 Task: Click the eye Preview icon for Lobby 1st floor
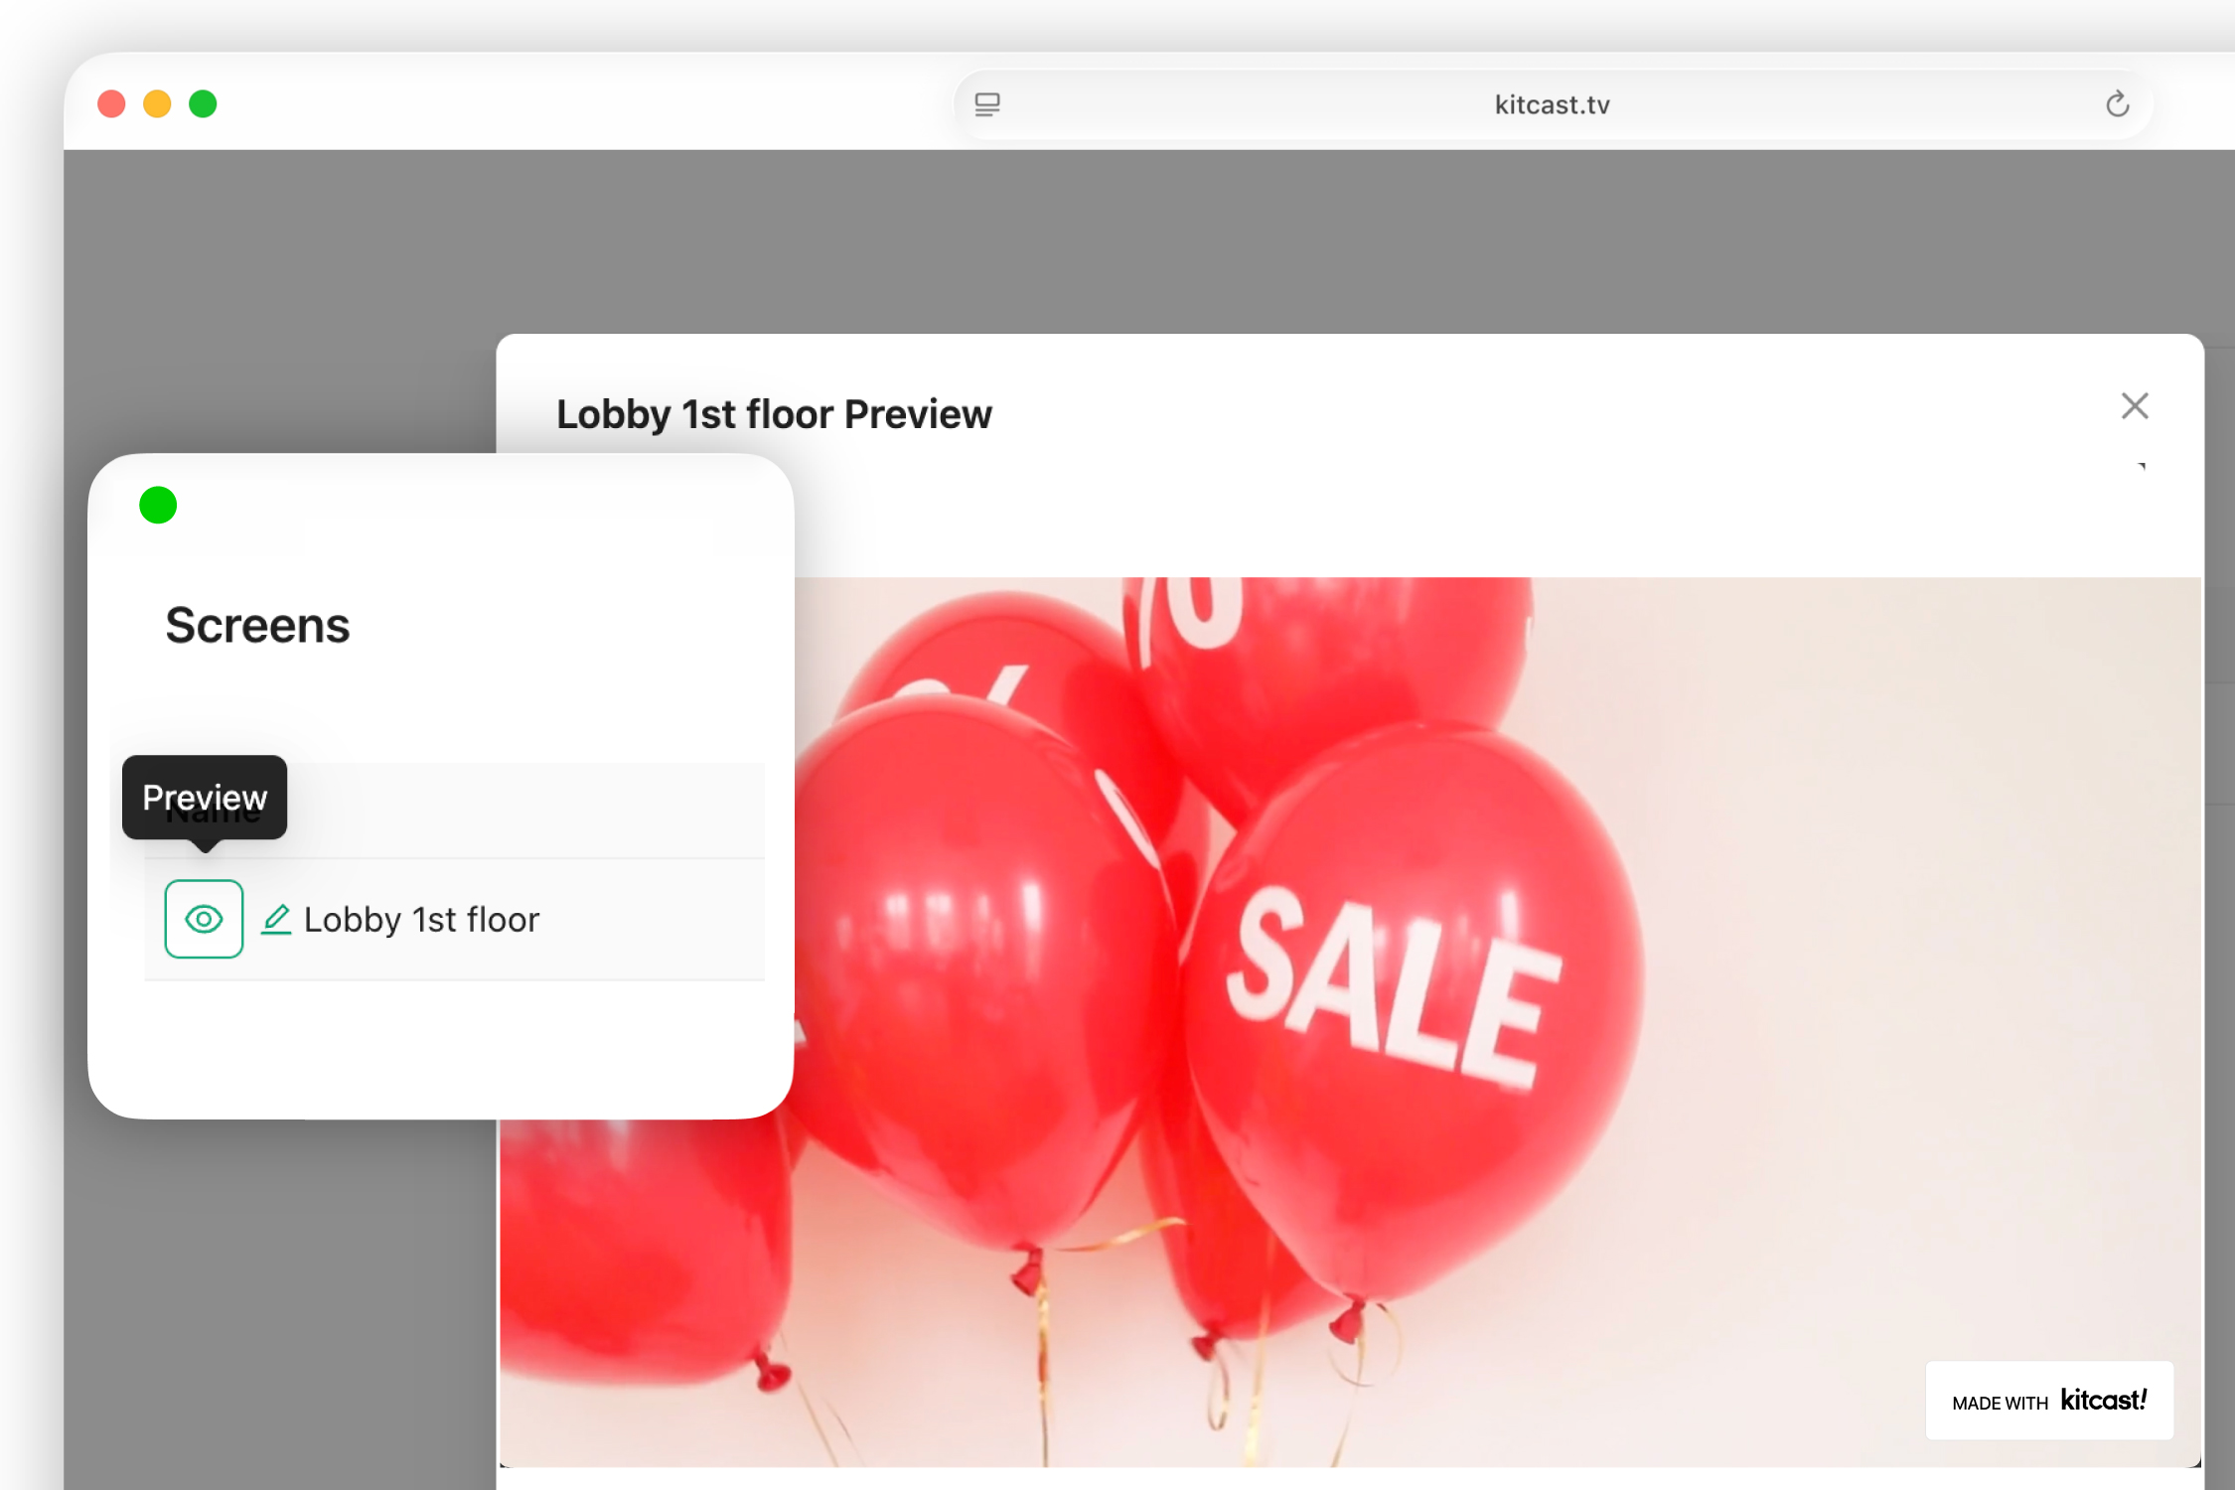204,919
